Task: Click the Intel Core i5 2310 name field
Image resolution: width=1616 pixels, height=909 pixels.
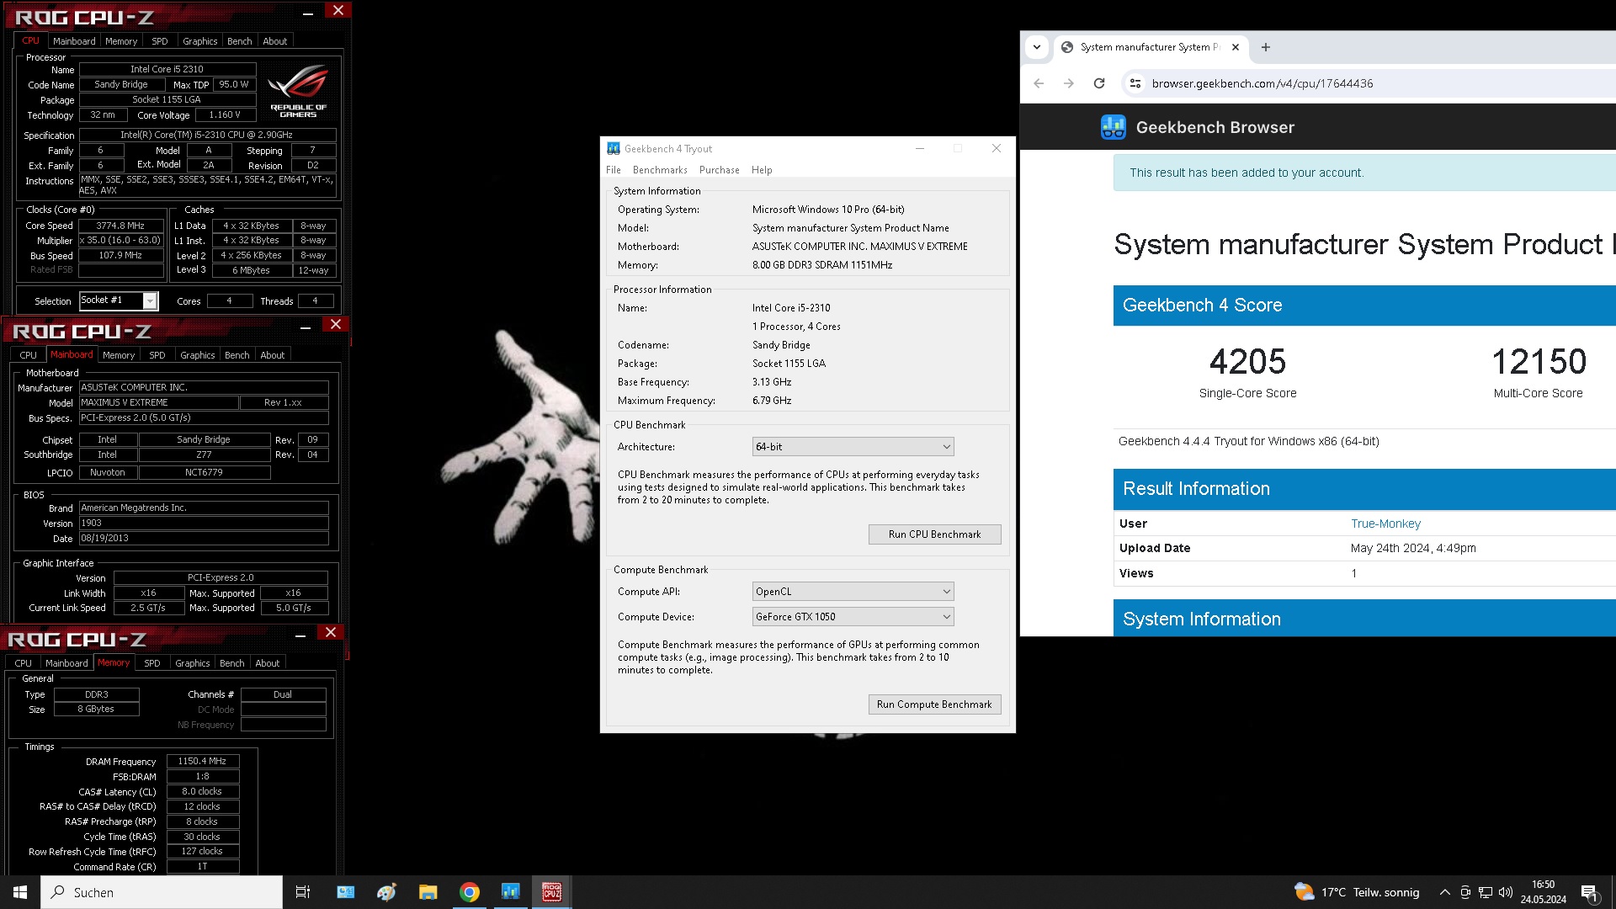Action: pos(167,69)
